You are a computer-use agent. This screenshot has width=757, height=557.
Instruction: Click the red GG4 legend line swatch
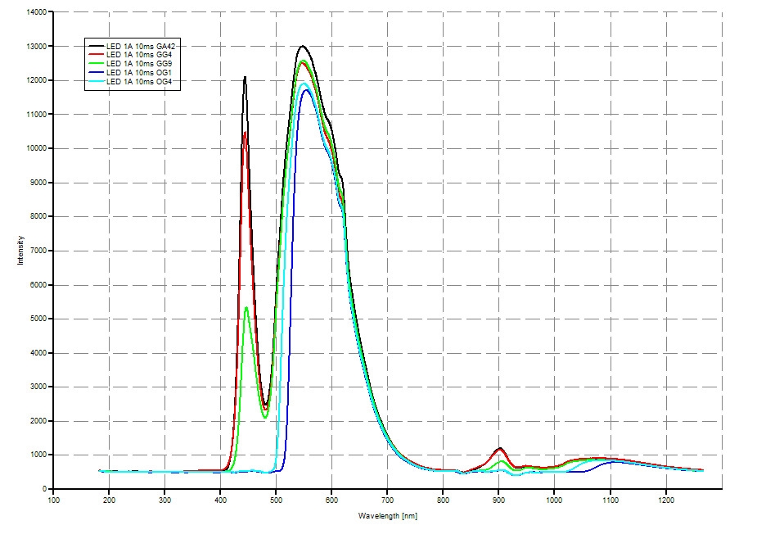coord(97,56)
